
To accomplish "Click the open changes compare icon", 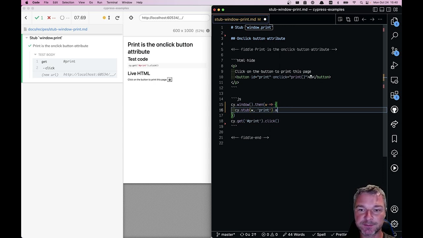I will coord(348,19).
